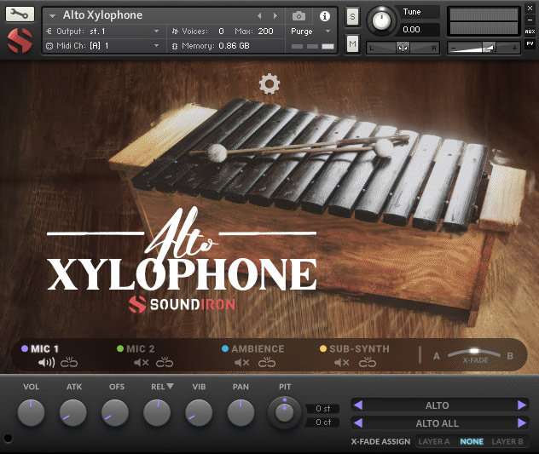Unmute MIC 2 via its speaker icon
This screenshot has height=454, width=539.
[141, 362]
